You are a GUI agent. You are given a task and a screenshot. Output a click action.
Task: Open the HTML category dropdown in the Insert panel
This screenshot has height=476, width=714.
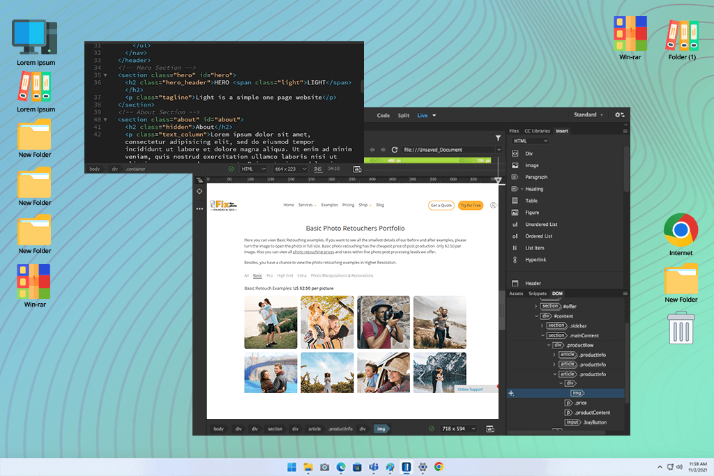pos(530,141)
